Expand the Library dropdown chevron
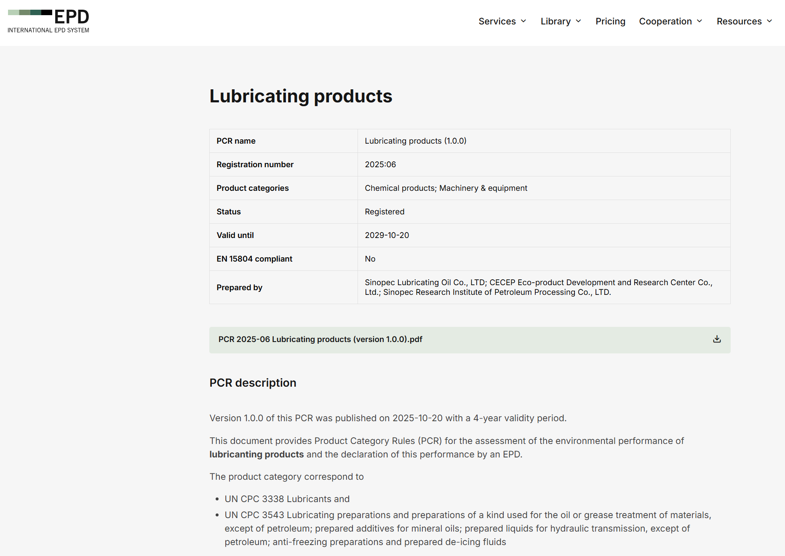This screenshot has width=785, height=556. click(578, 21)
